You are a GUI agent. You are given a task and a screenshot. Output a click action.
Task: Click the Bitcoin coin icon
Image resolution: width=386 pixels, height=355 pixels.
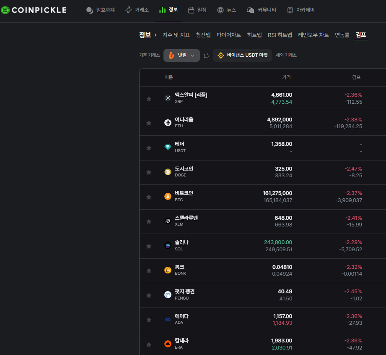[x=168, y=196]
